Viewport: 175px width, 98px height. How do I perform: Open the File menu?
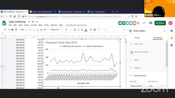pos(10,25)
